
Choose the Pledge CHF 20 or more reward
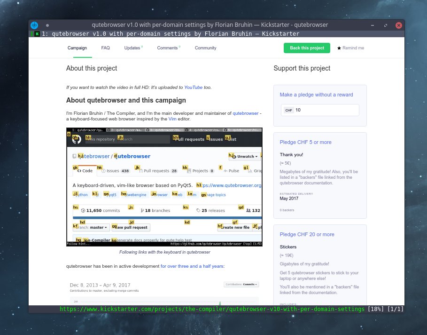[x=307, y=234]
